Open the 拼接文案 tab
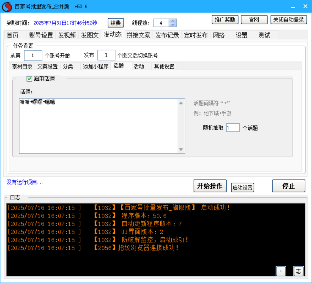Viewport: 312px width, 283px height. [x=138, y=35]
